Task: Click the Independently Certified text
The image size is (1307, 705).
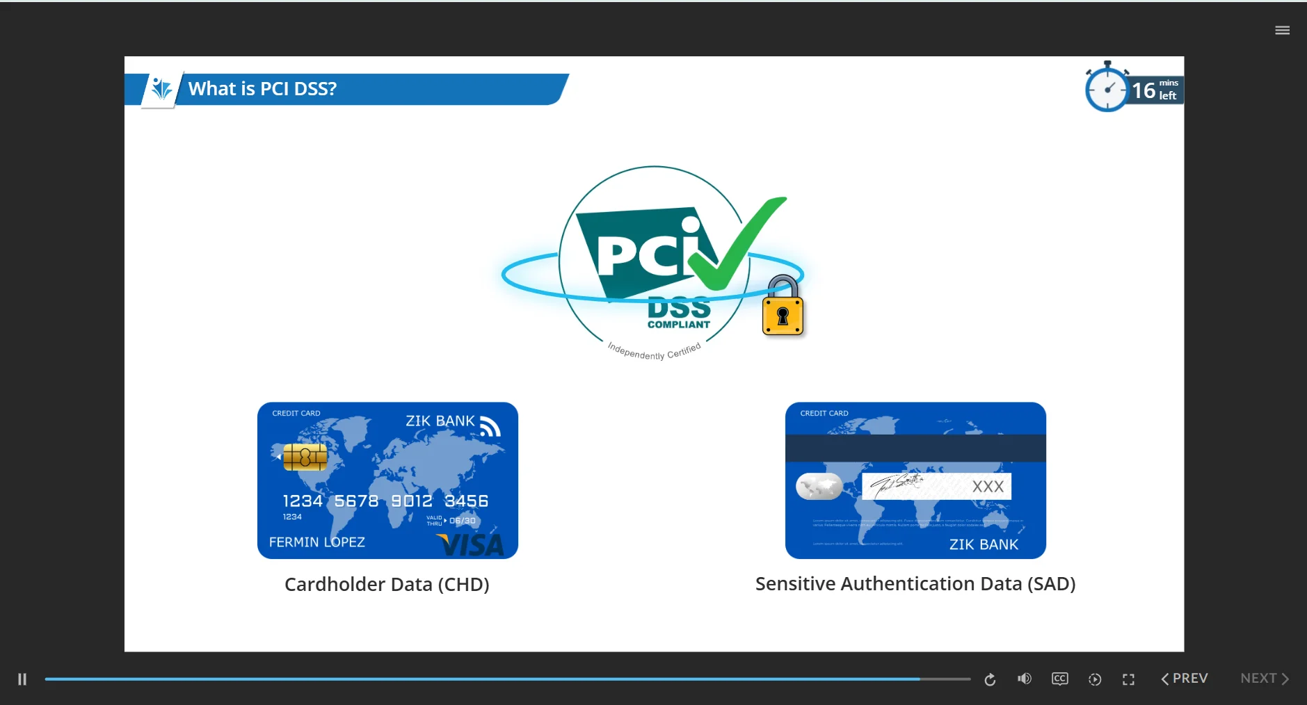Action: coord(654,351)
